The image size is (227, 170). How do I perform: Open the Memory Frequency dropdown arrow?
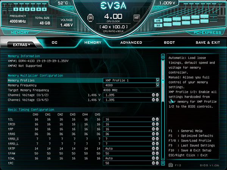tap(158, 85)
